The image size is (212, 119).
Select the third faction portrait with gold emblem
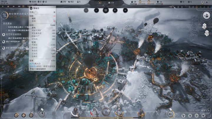(119, 112)
